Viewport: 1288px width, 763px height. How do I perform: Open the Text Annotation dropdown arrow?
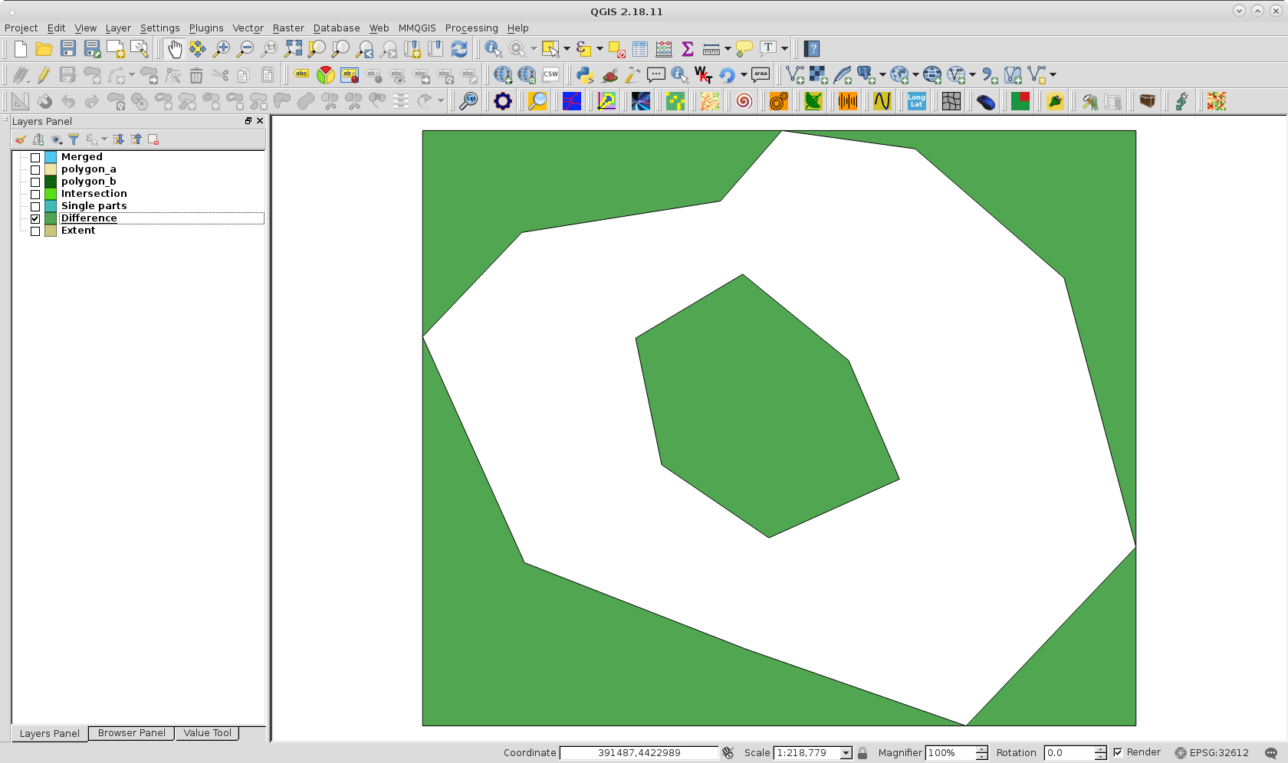pyautogui.click(x=784, y=49)
